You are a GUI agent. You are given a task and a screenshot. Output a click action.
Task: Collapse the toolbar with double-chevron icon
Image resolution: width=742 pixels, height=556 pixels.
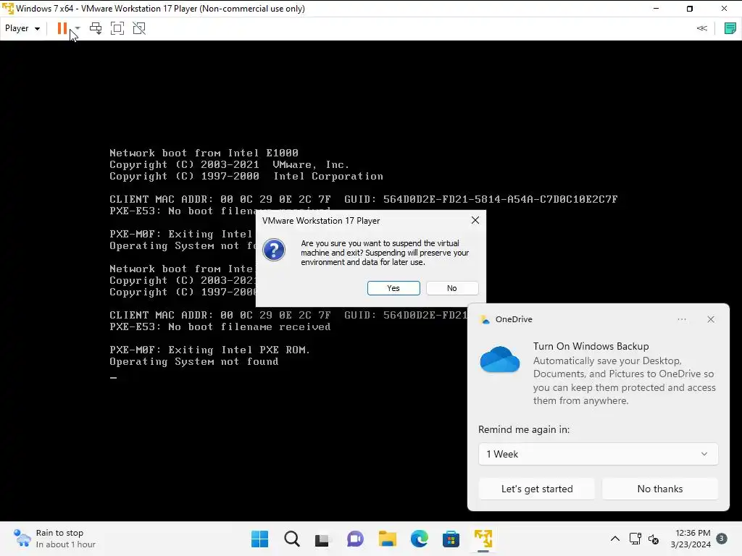coord(701,28)
